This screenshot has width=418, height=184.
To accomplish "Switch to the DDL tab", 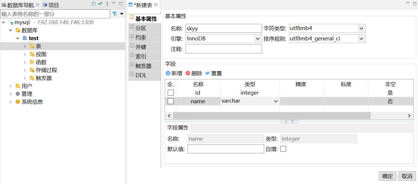I will tap(144, 75).
